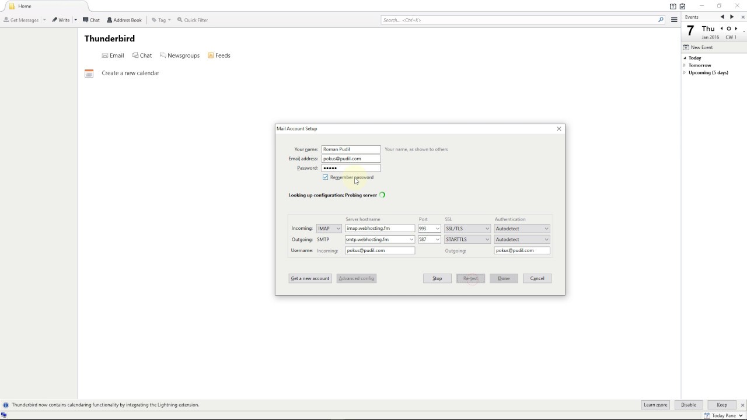Click the Email account setup link
This screenshot has width=747, height=420.
(113, 55)
